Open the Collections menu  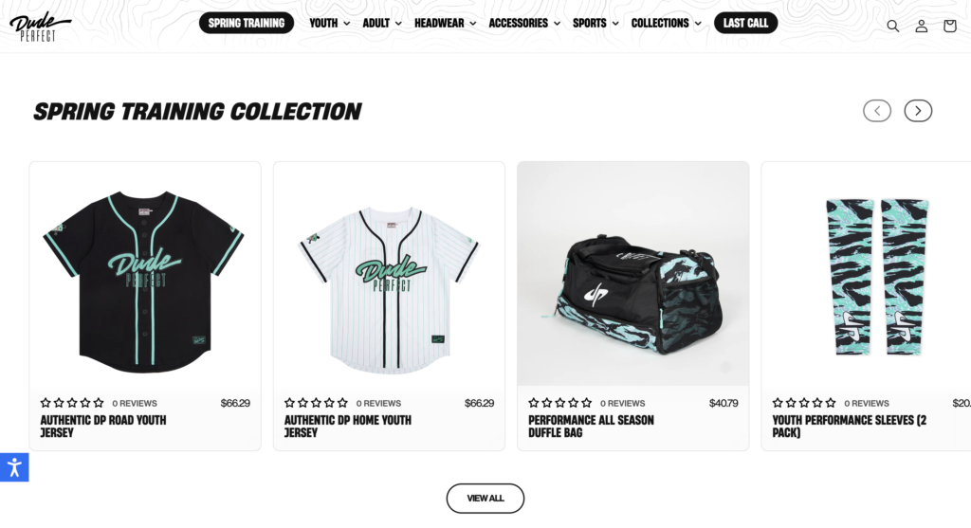click(667, 23)
